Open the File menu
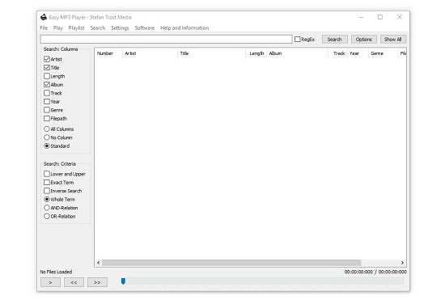Viewport: 445px width, 304px height. [44, 27]
